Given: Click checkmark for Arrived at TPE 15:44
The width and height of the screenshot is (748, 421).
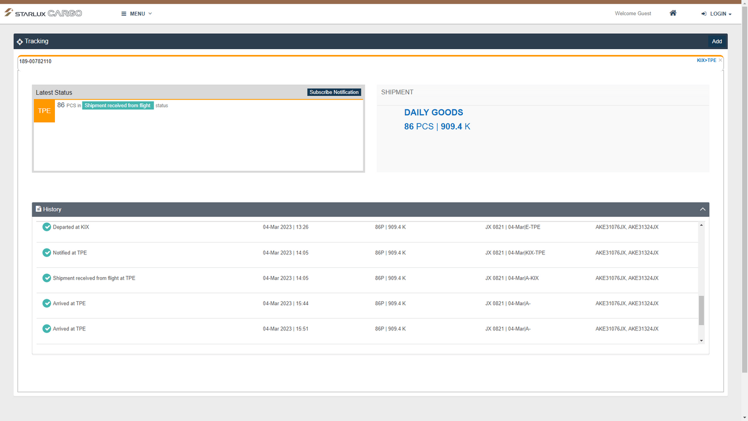Looking at the screenshot, I should tap(47, 303).
